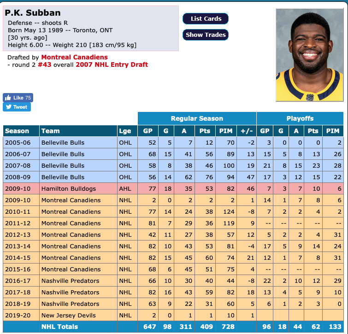Click Belleville Bulls in 2006-07 row

click(x=63, y=154)
